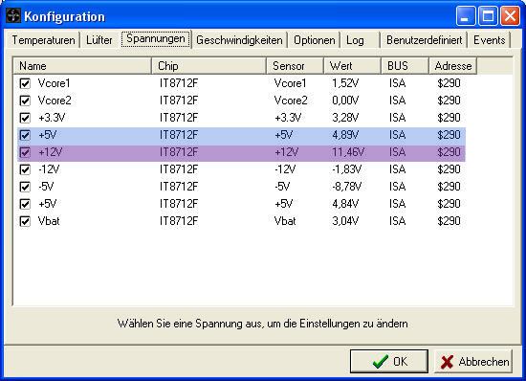The width and height of the screenshot is (526, 381).
Task: Click the ISA bus cell in Vcore1 row
Action: (397, 83)
